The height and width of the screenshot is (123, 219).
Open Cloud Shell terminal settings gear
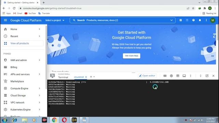coord(171,76)
